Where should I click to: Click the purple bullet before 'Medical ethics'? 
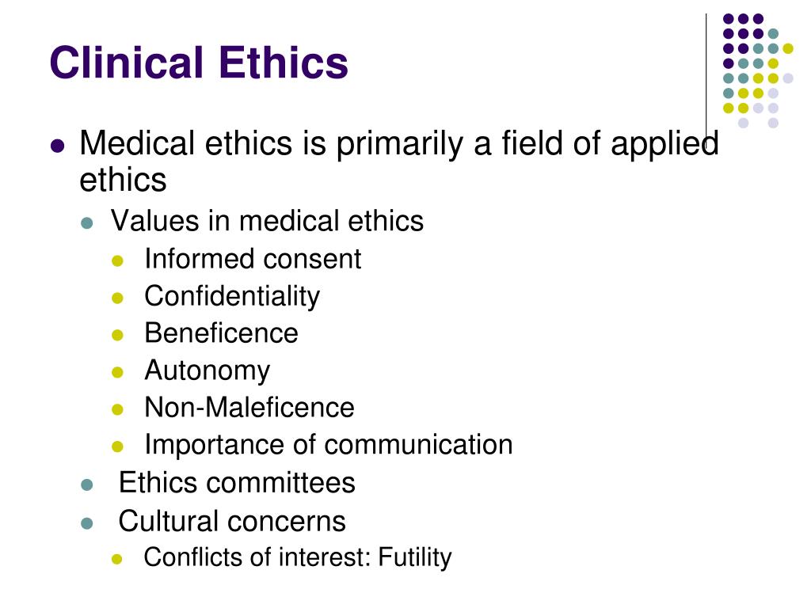click(58, 146)
